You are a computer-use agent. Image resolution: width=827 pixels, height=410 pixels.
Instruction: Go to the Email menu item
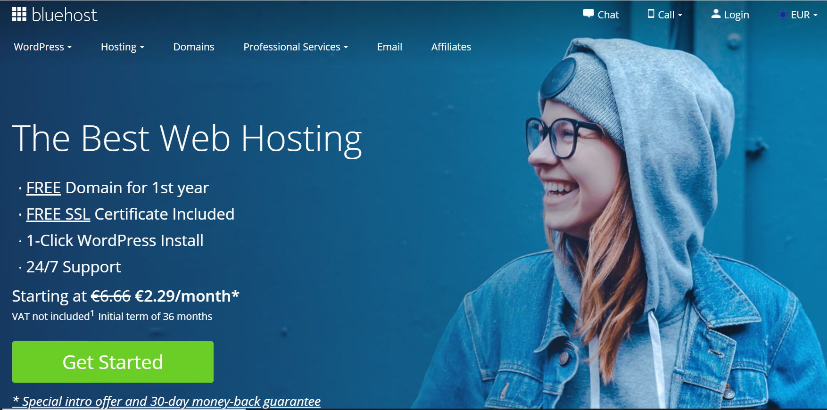pyautogui.click(x=389, y=47)
